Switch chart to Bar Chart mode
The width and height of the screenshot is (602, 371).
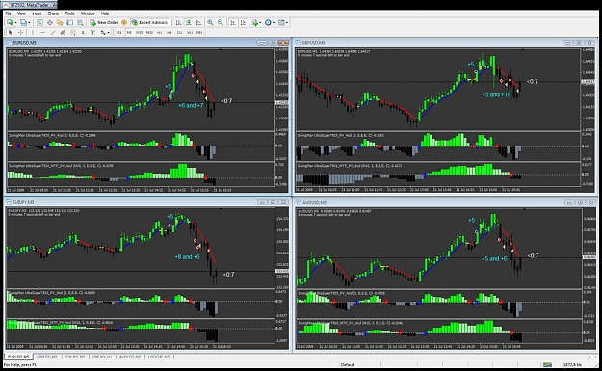coord(178,23)
